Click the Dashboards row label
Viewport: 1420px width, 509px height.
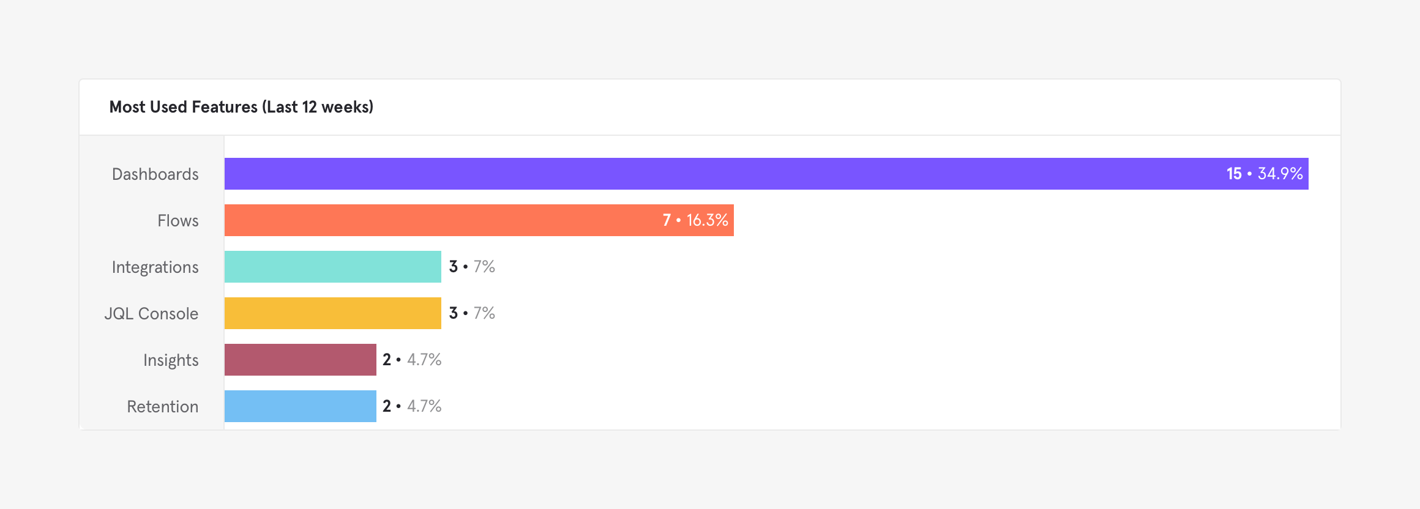click(155, 174)
